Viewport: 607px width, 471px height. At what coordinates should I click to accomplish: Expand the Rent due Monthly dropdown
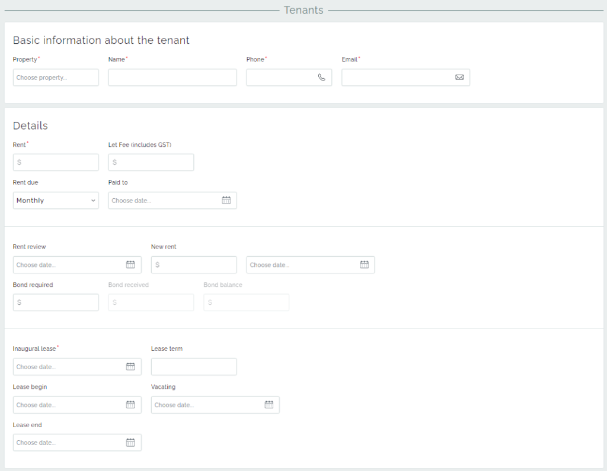point(56,201)
